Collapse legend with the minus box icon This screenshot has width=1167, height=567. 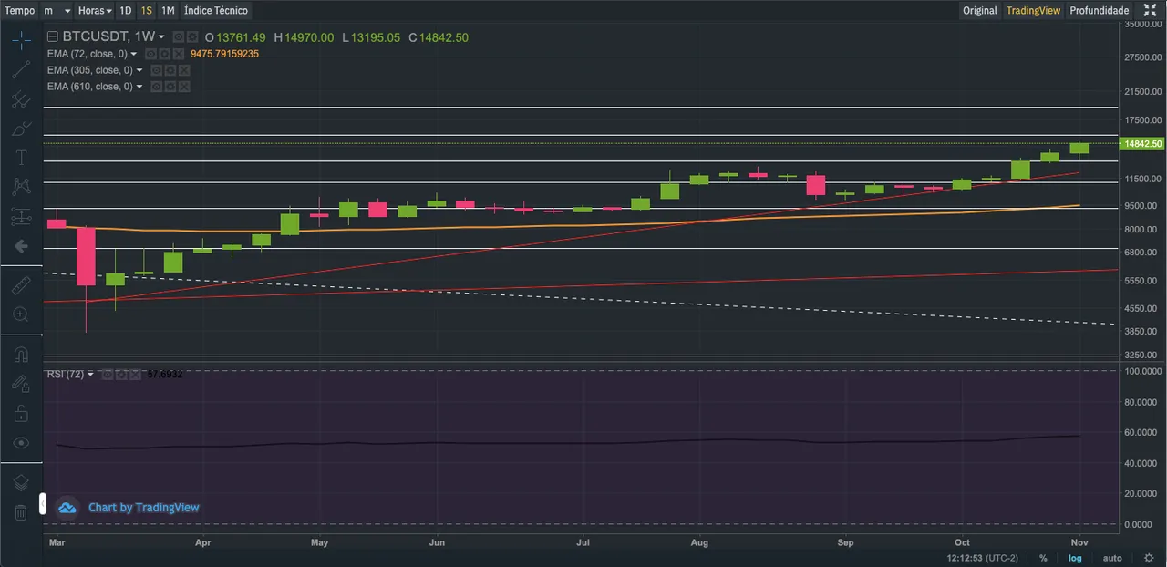coord(53,37)
